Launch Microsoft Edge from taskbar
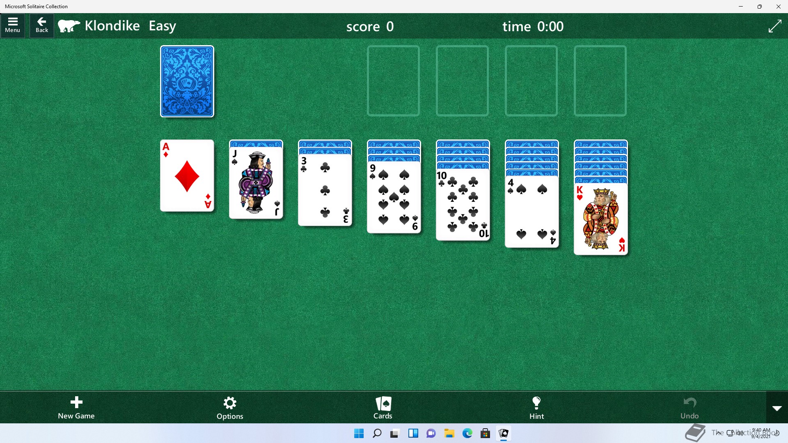Screen dimensions: 788x443 [467, 433]
